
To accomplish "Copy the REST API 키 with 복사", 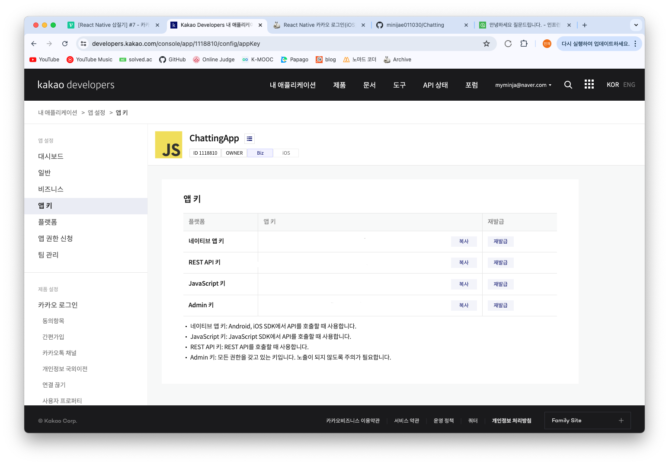I will [464, 263].
